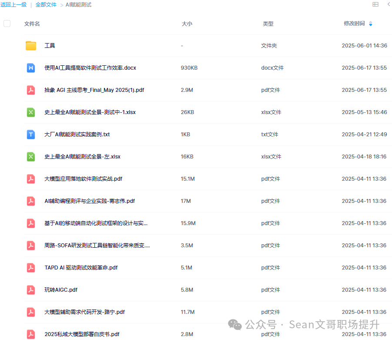Click the yellow 工具 folder icon
This screenshot has width=392, height=340.
click(x=31, y=46)
